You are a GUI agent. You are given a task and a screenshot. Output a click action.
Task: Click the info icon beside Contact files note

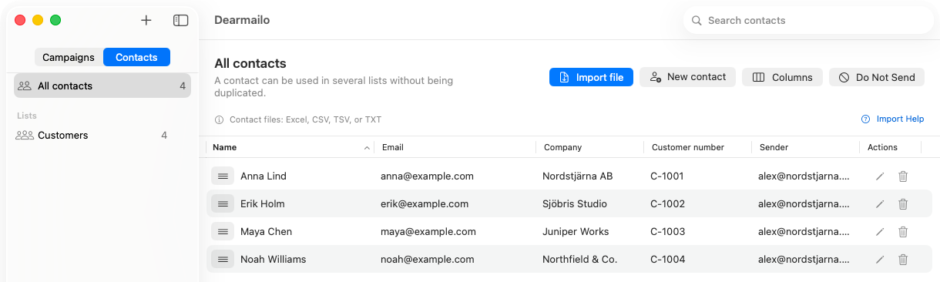tap(220, 119)
